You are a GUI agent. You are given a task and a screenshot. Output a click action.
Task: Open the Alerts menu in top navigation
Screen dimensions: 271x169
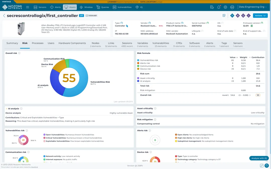click(x=55, y=7)
